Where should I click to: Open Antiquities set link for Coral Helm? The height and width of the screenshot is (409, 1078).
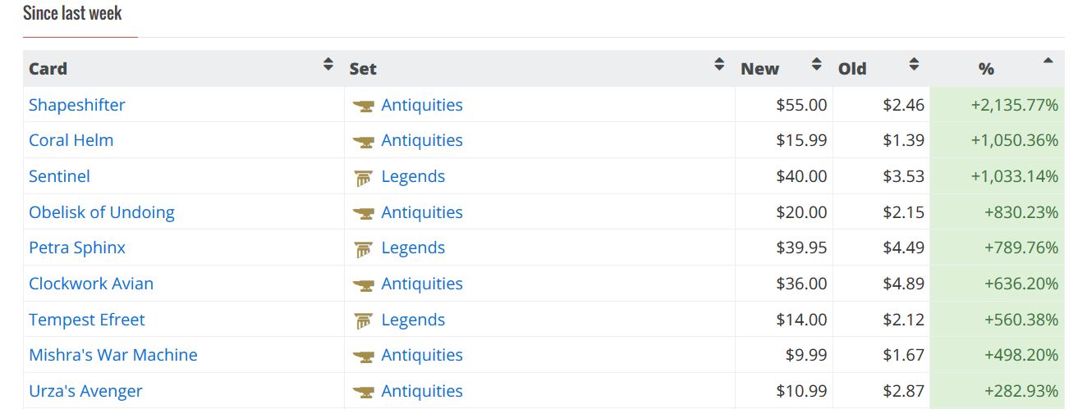tap(422, 140)
